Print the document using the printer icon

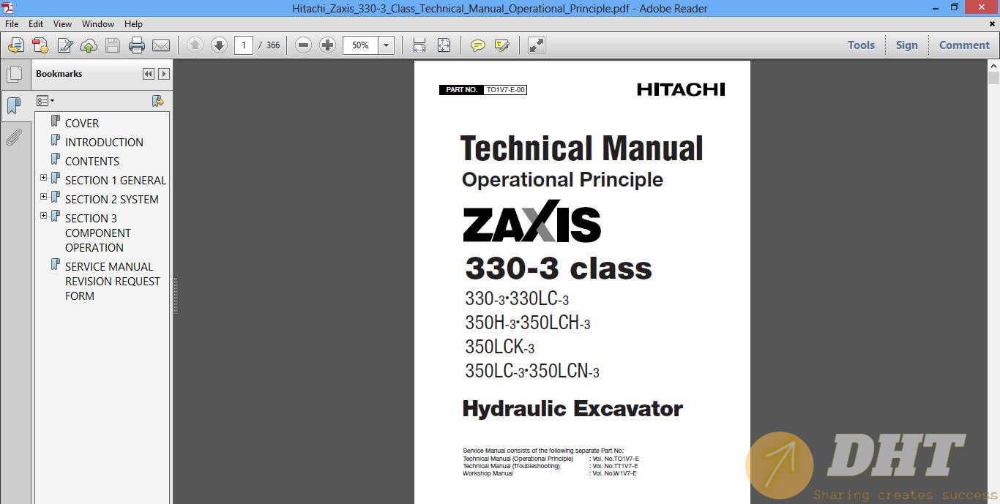(137, 45)
